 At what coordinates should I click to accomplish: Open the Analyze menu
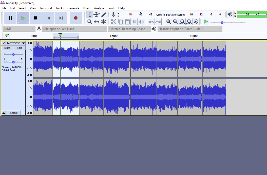tap(99, 8)
